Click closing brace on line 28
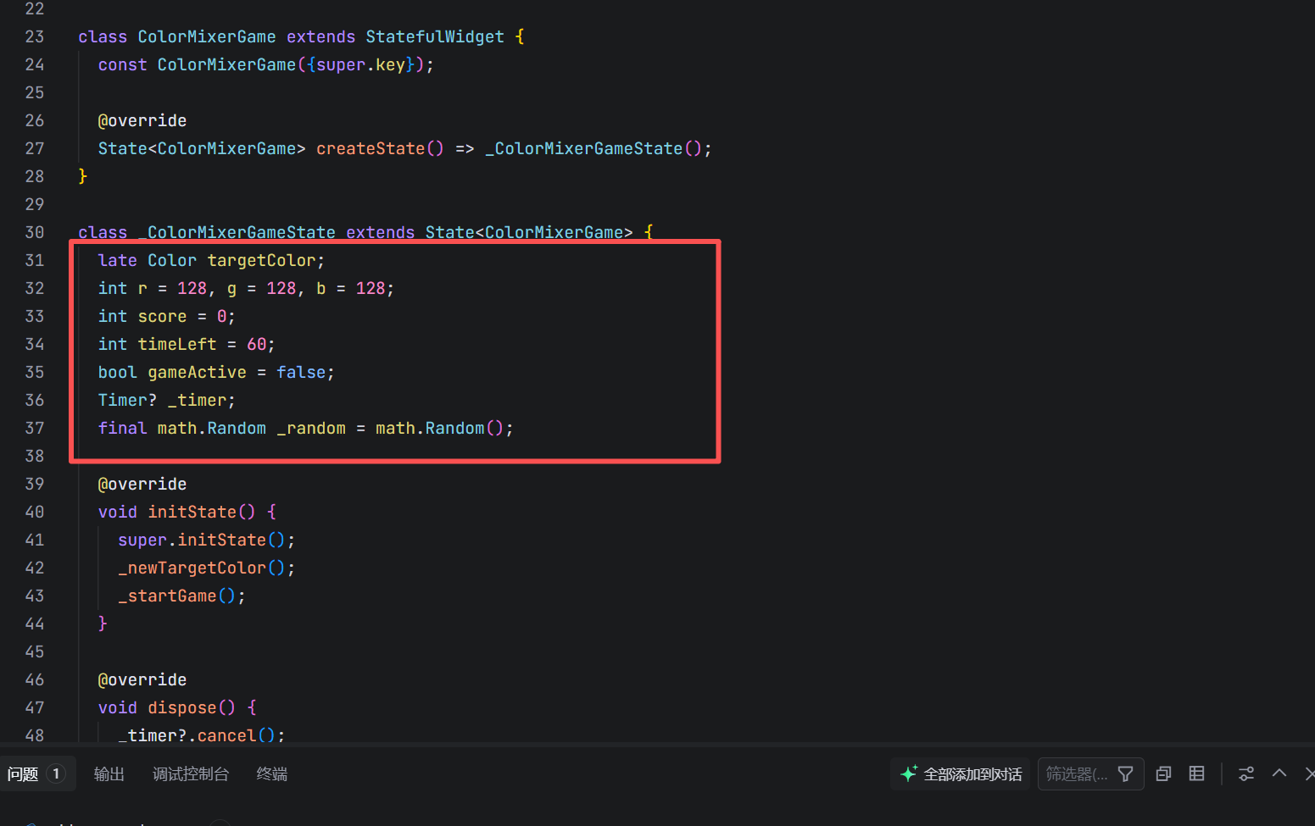 pyautogui.click(x=83, y=176)
